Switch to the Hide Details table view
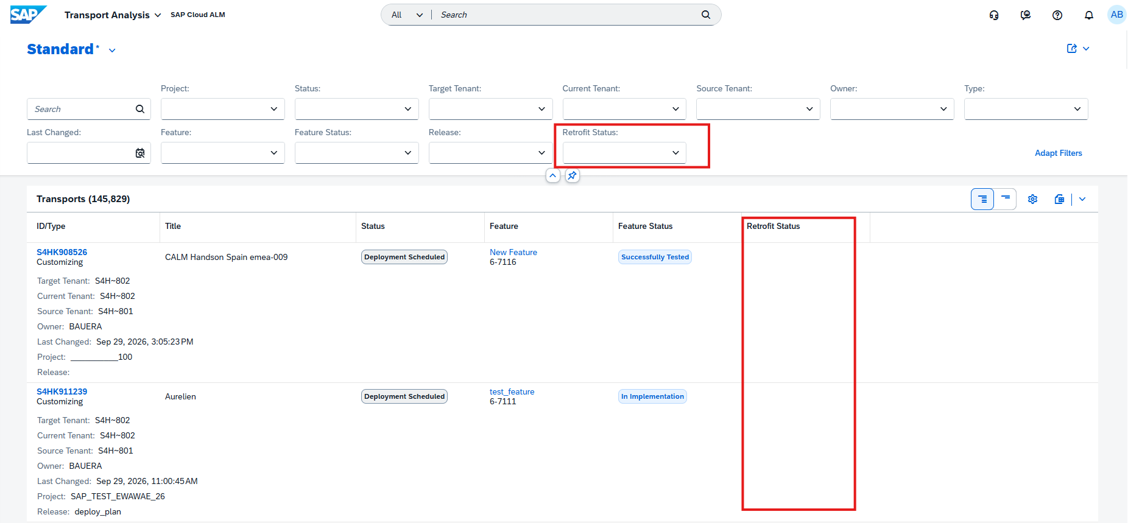 [1005, 199]
